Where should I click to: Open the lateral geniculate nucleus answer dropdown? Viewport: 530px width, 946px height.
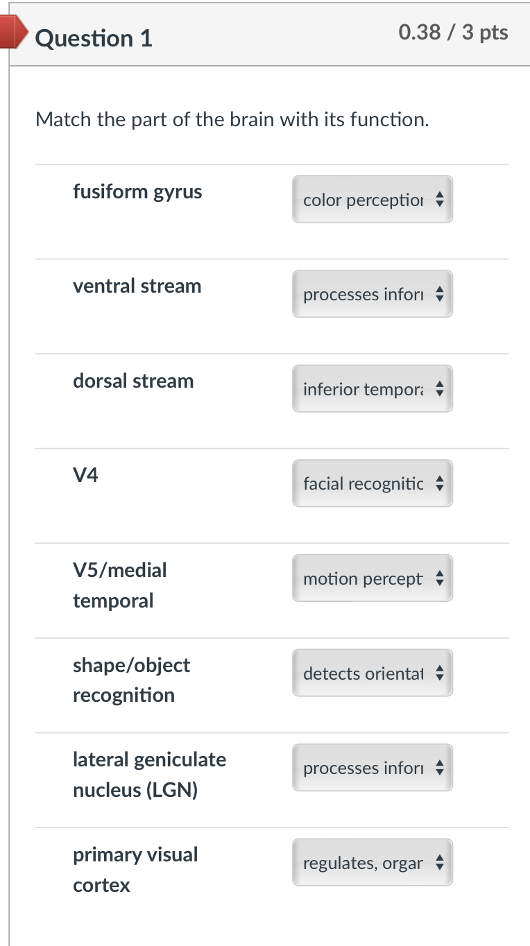pyautogui.click(x=373, y=768)
